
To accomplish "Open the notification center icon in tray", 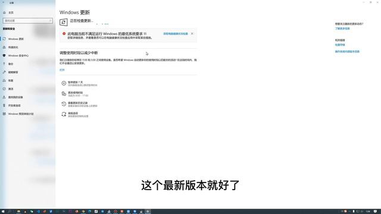I will [376, 212].
